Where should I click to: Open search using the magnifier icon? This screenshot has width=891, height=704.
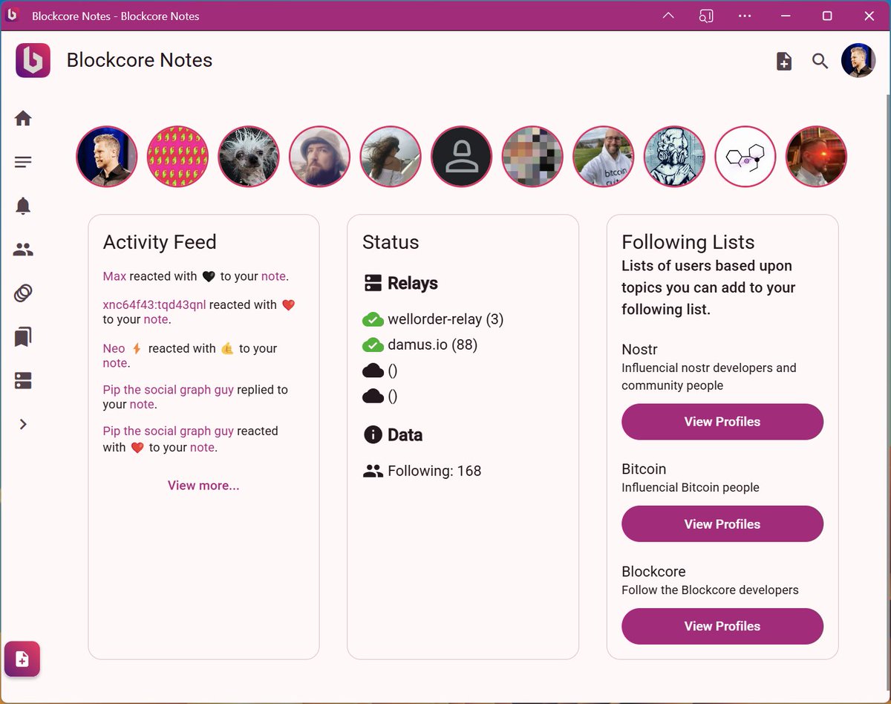pos(820,61)
